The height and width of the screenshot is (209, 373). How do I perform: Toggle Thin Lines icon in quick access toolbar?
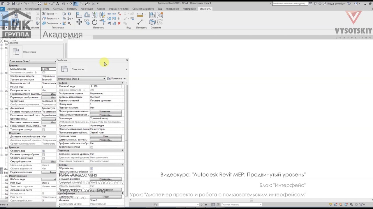(x=76, y=3)
